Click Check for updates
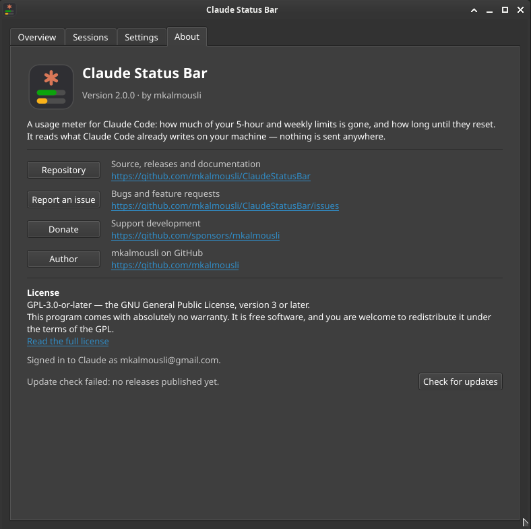531x529 pixels. (x=460, y=381)
